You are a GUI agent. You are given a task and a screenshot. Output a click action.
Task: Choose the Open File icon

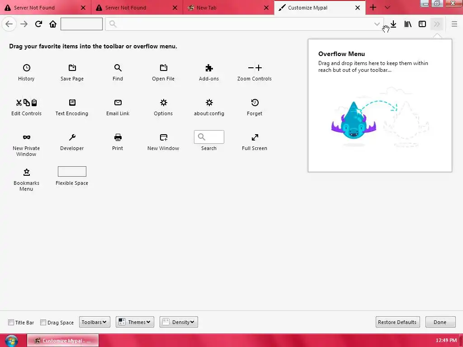pyautogui.click(x=163, y=68)
